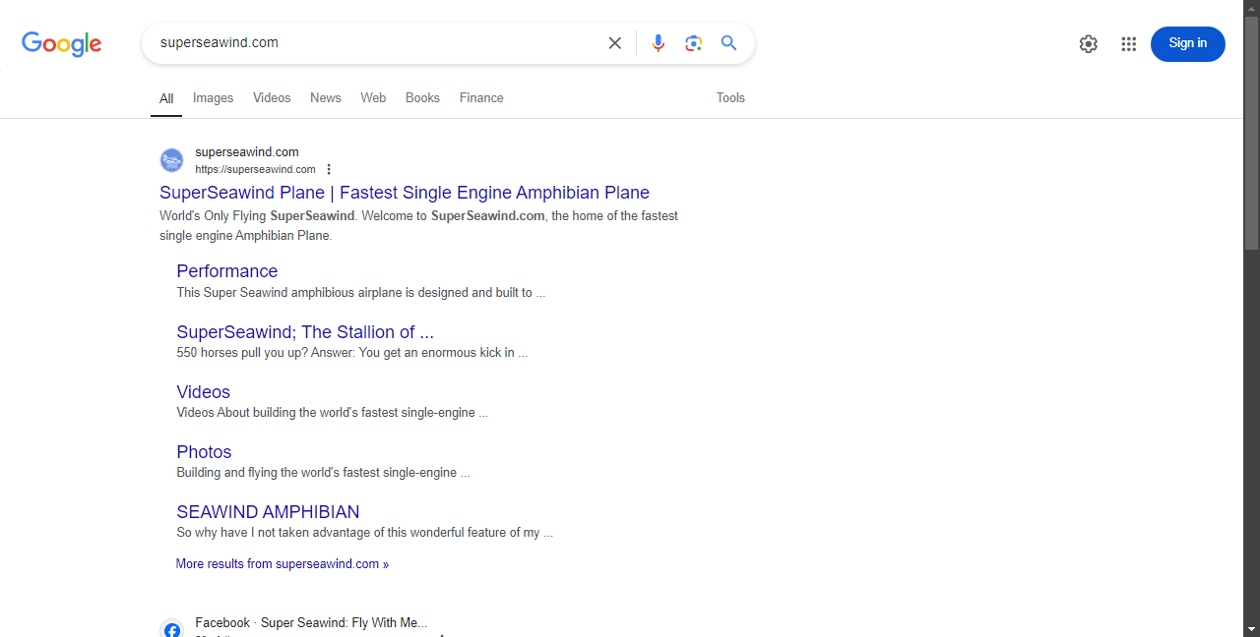Click the scrollbar down arrow
This screenshot has height=637, width=1260.
[x=1252, y=629]
